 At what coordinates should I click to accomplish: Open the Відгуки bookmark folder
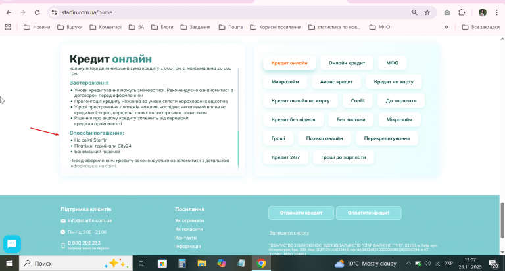pos(70,27)
